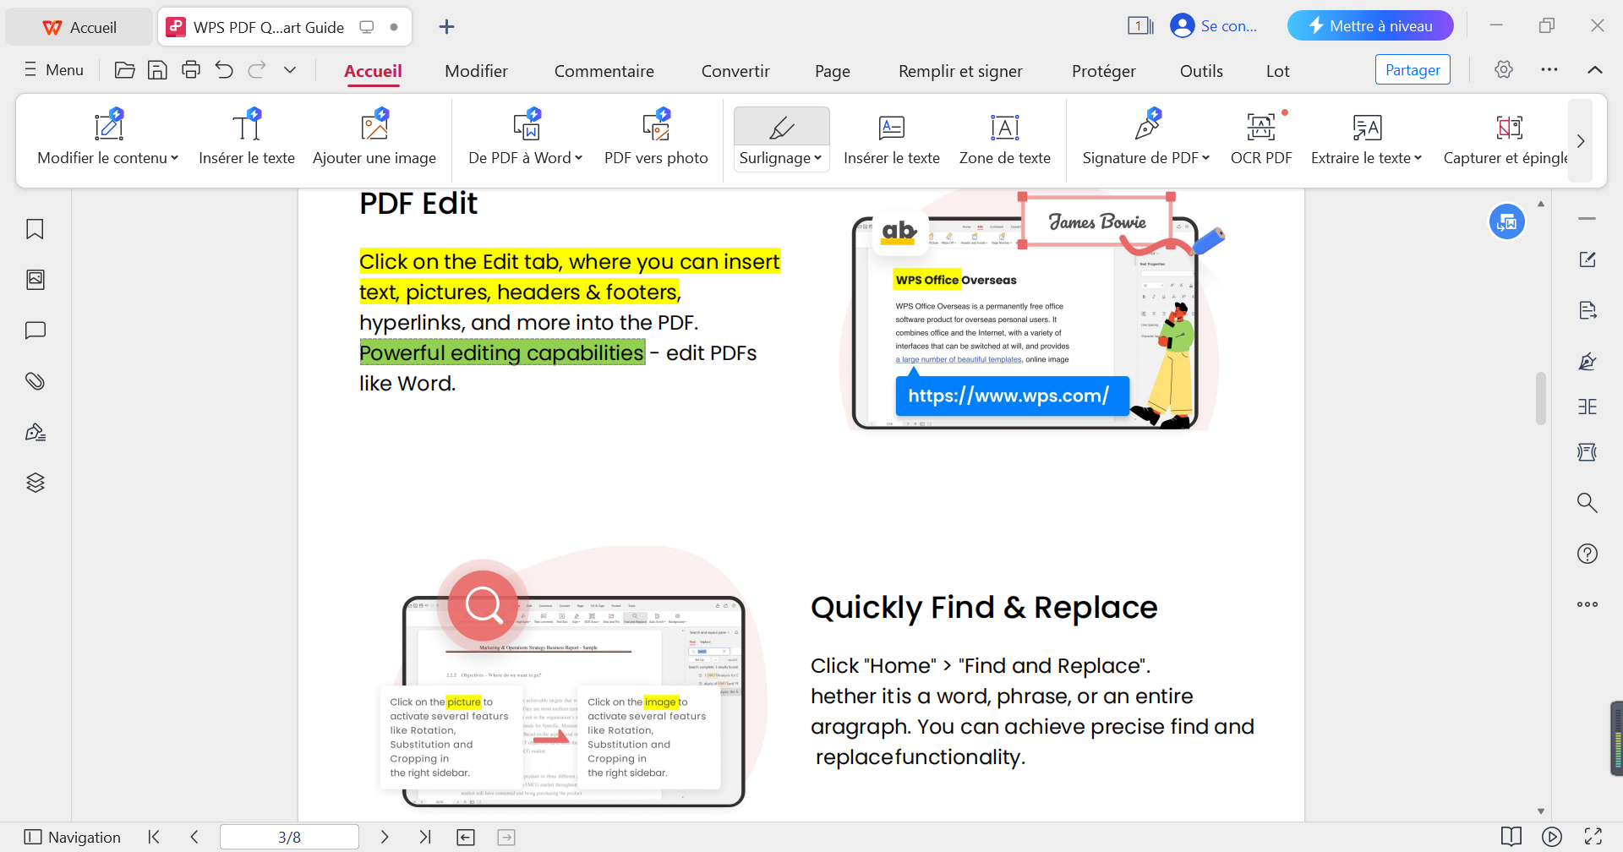Open the search magnifier in right sidebar
The image size is (1623, 852).
(x=1587, y=503)
